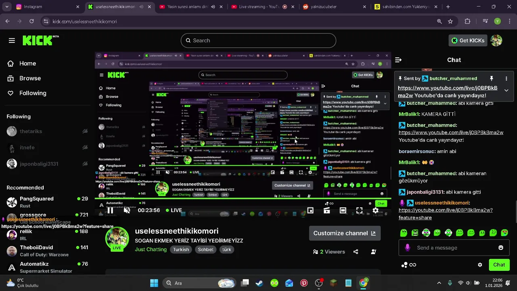Screen dimensions: 517x291
Task: Click the green Chat send button
Action: point(499,265)
